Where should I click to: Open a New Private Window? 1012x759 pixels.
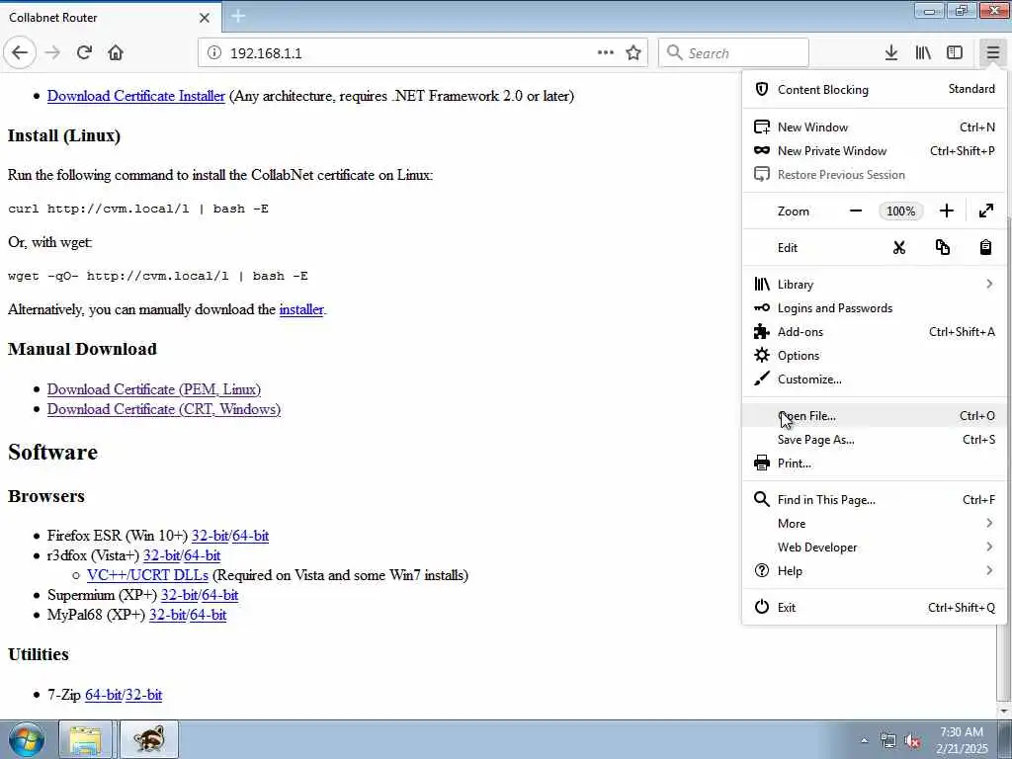[874, 151]
